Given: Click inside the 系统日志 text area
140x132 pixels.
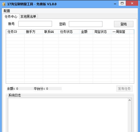Looking at the screenshot, I should (68, 115).
